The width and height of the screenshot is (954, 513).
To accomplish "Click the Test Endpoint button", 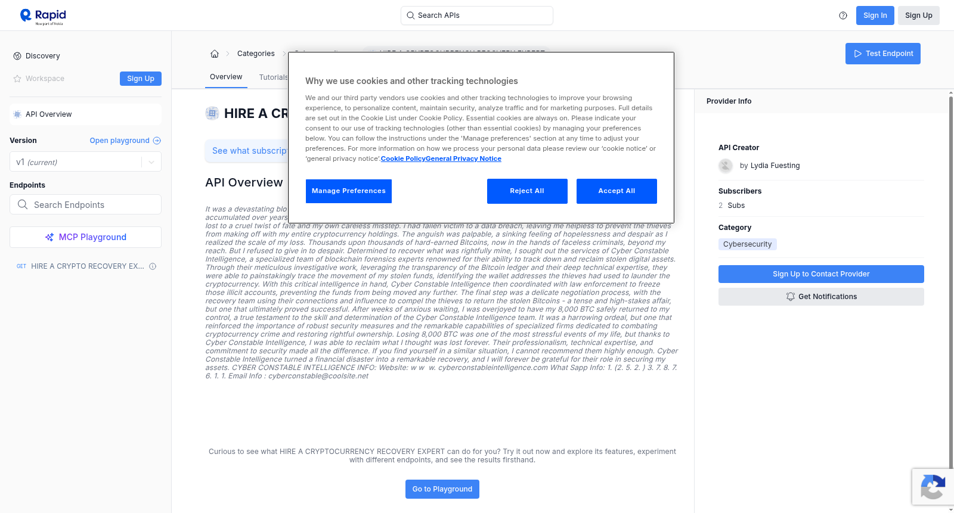I will point(883,54).
